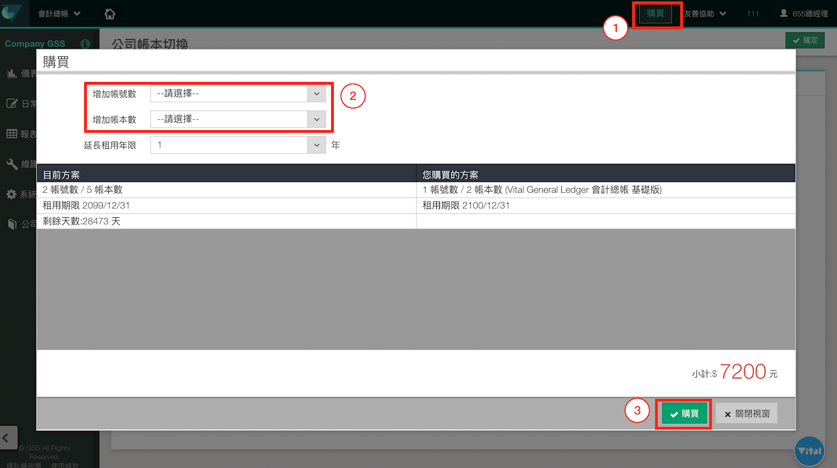Open the company book sidebar icon
The height and width of the screenshot is (468, 837).
pos(13,225)
